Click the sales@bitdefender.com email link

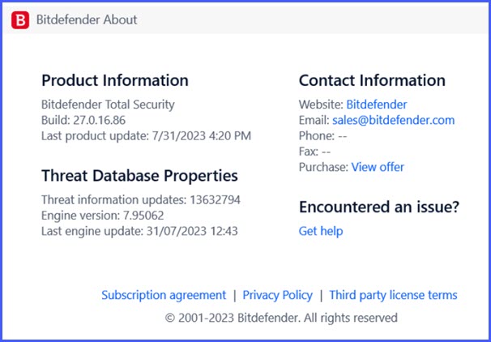pyautogui.click(x=393, y=120)
